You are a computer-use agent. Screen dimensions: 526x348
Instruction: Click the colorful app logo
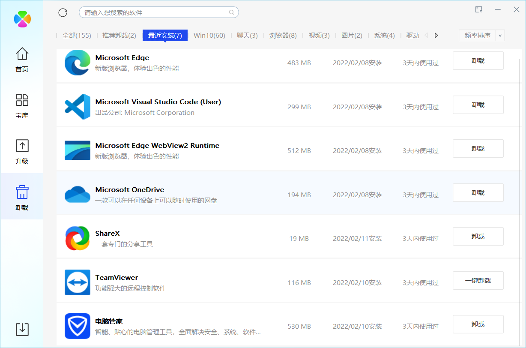pyautogui.click(x=22, y=19)
